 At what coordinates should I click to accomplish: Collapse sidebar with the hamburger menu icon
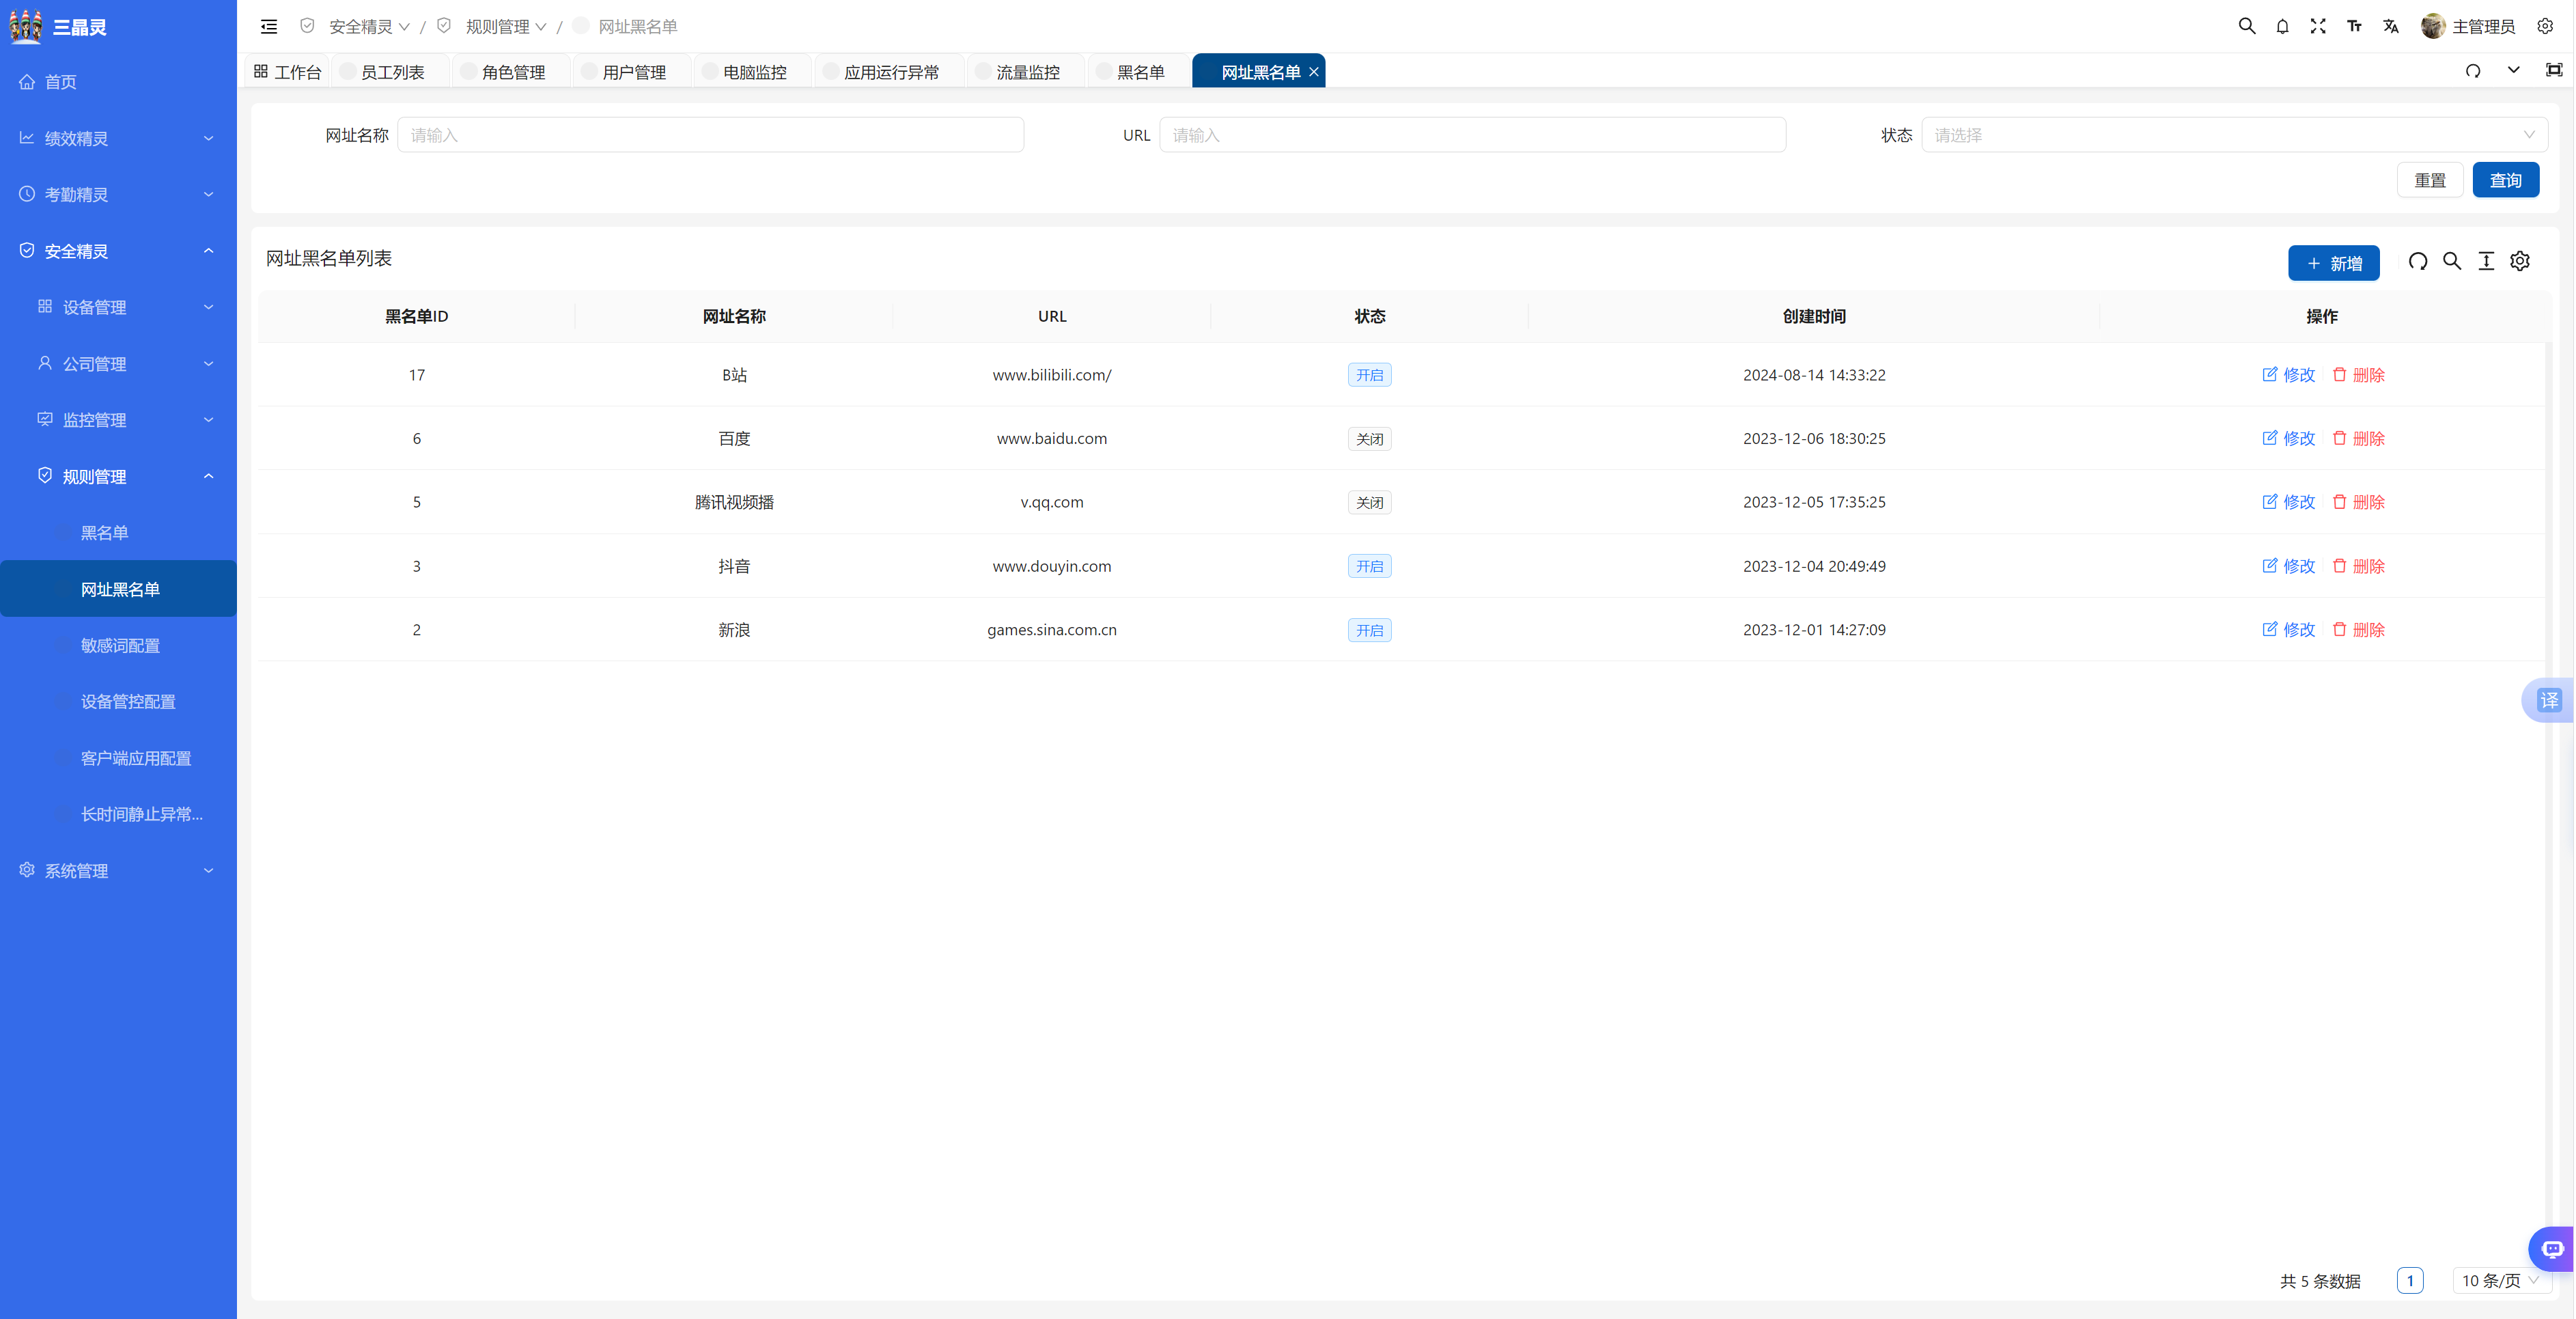pos(269,27)
